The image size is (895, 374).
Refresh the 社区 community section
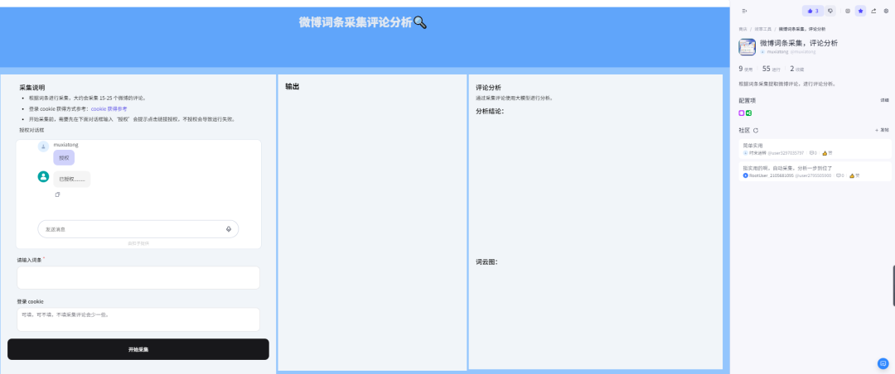click(756, 131)
